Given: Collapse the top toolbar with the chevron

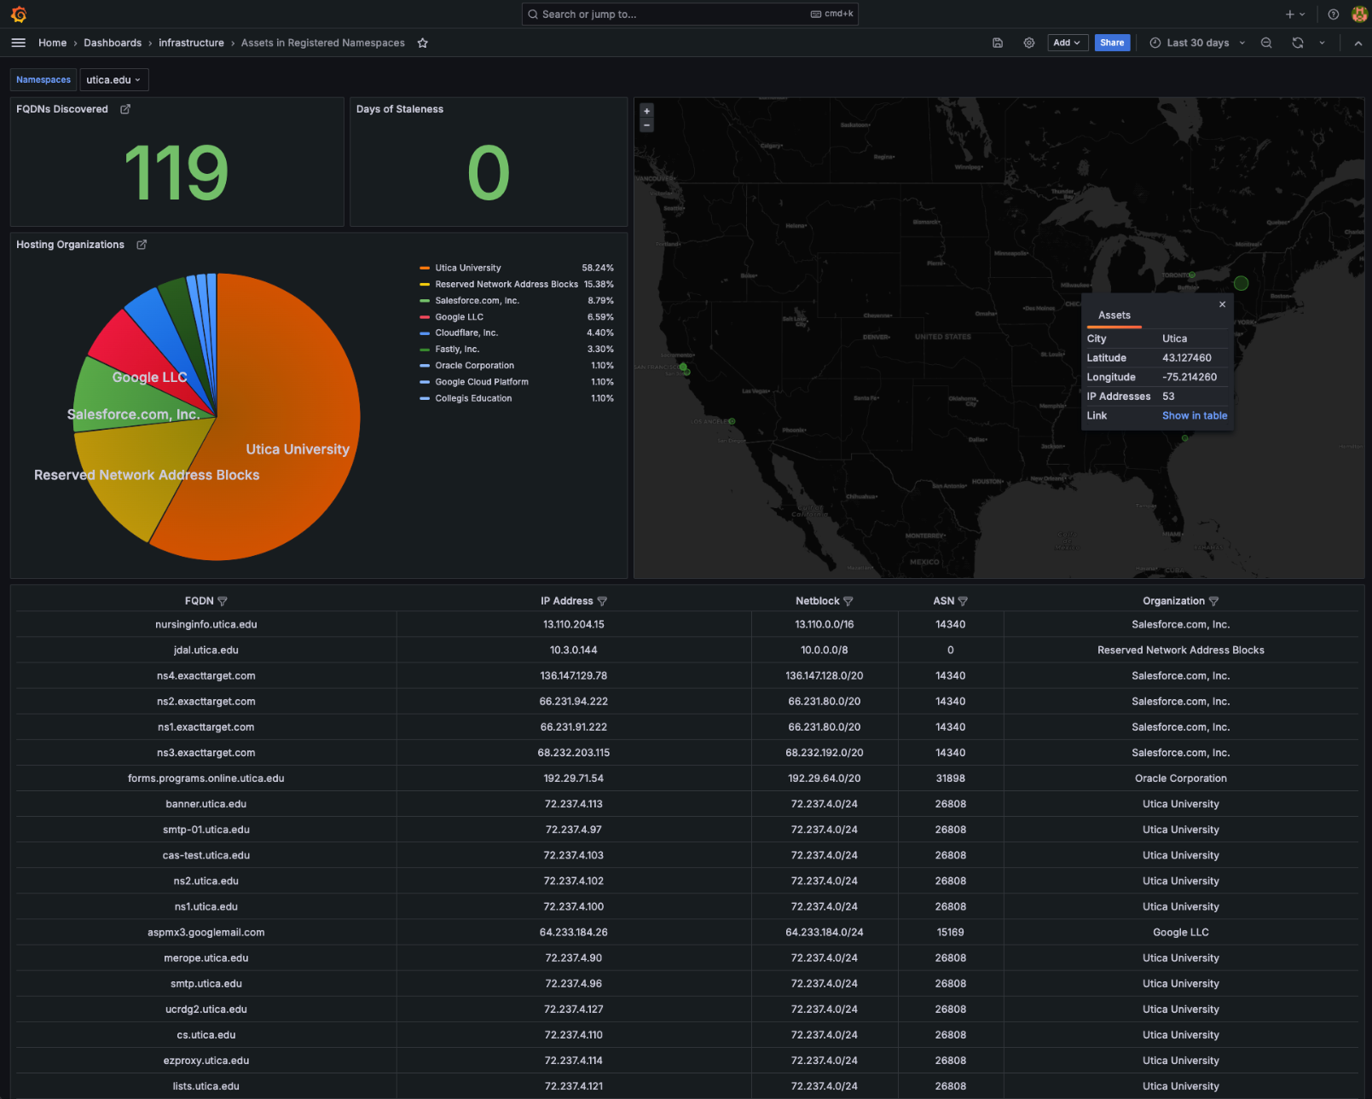Looking at the screenshot, I should click(x=1358, y=43).
